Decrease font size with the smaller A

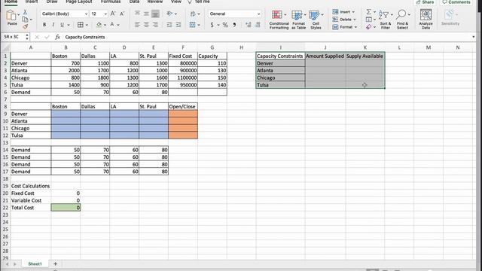click(x=122, y=14)
